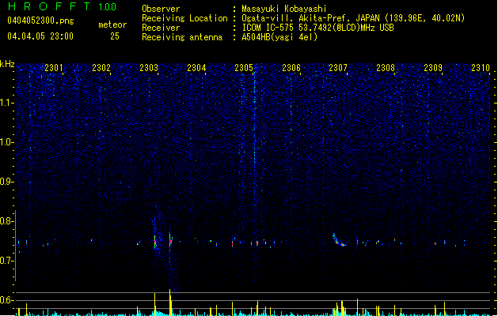Click the 2302 time marker
The width and height of the screenshot is (498, 316).
pyautogui.click(x=101, y=68)
